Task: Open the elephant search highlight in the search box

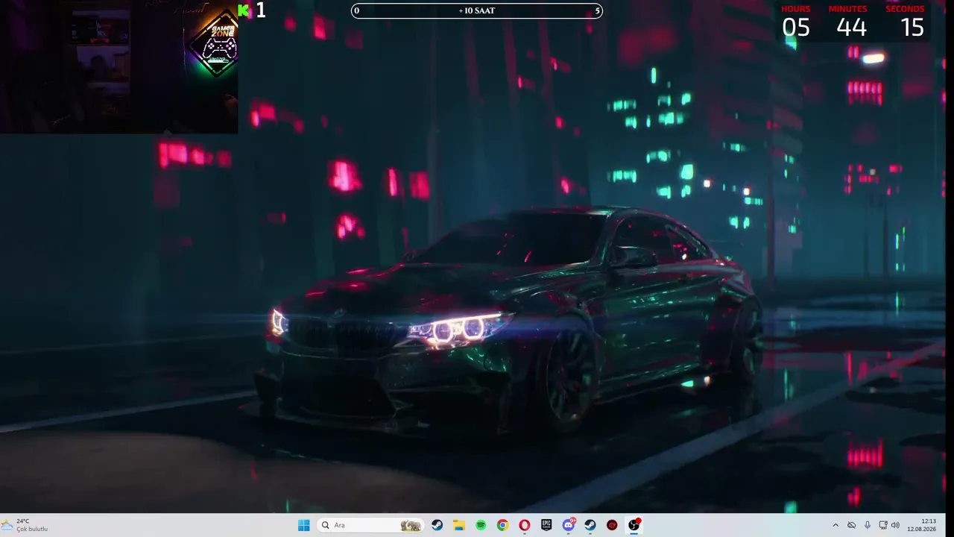Action: pos(411,525)
